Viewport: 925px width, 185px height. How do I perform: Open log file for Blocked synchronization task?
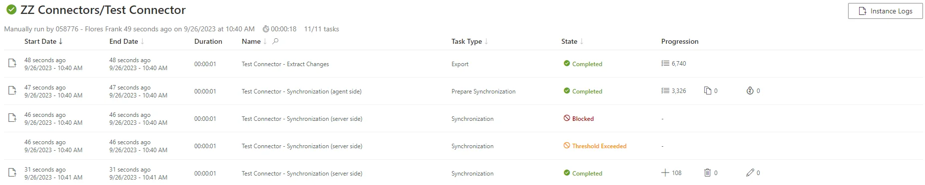tap(12, 118)
